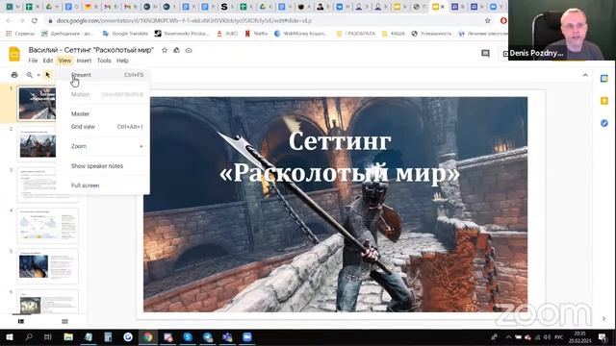Click the browser address bar URL
The image size is (616, 346).
(184, 20)
